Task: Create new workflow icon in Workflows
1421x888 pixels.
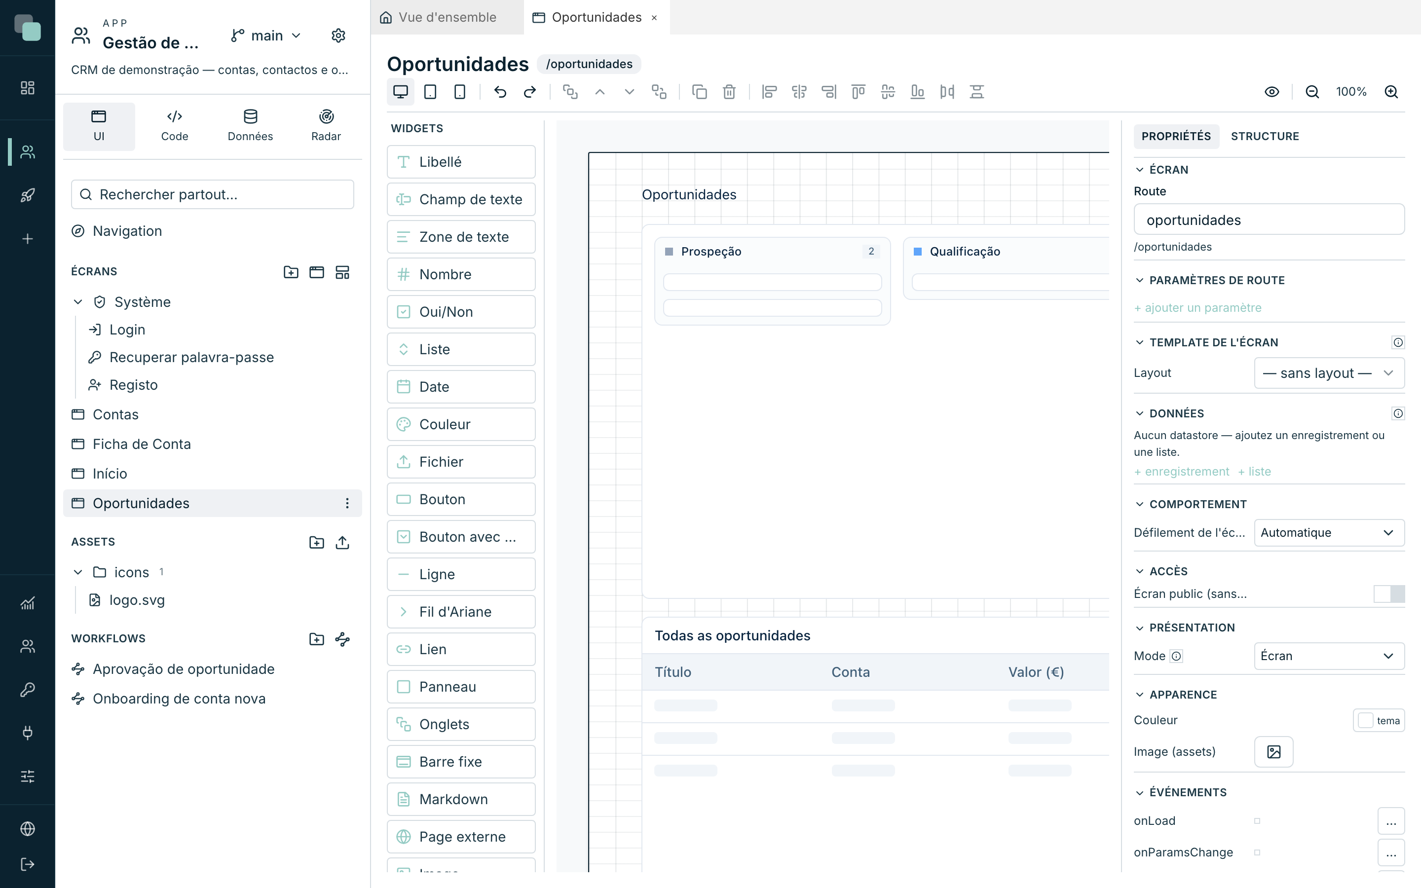Action: [x=342, y=639]
